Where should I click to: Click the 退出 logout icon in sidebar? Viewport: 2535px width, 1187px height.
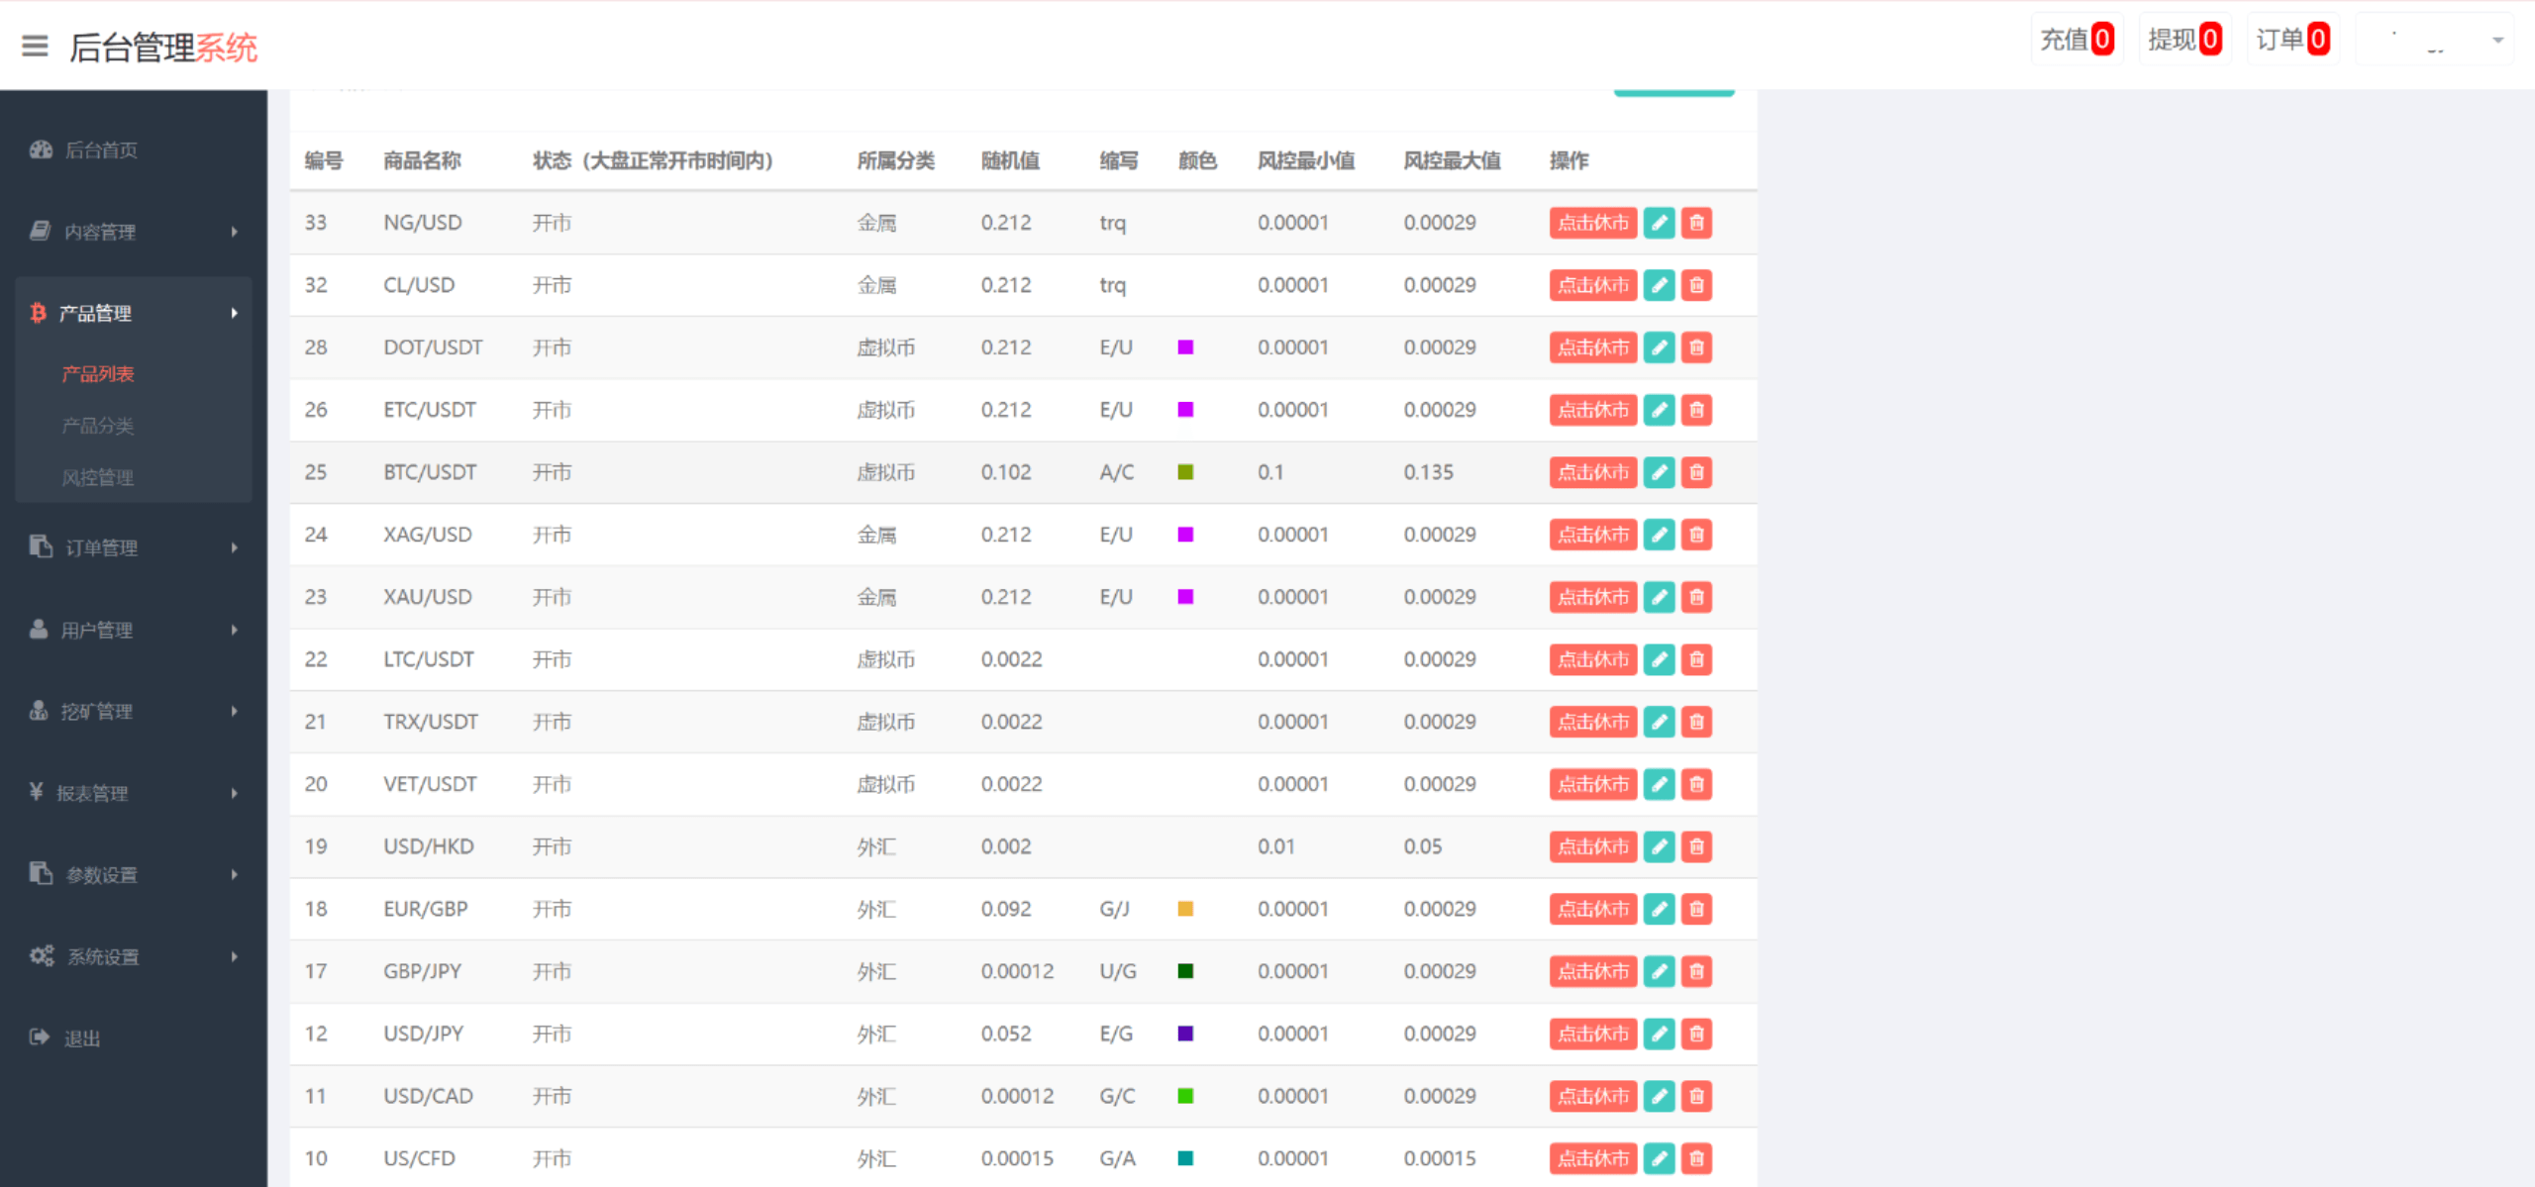pos(38,1037)
